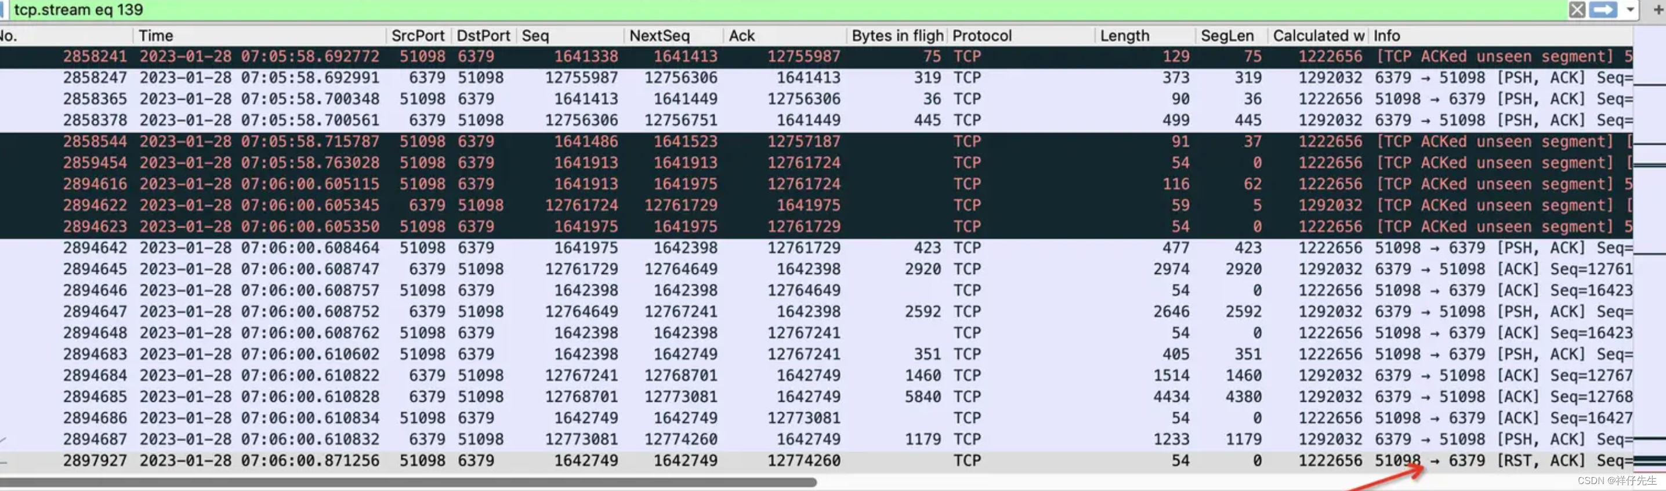Select packet number 2894642

[x=816, y=248]
